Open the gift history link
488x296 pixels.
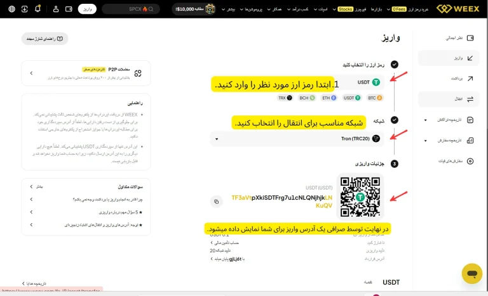click(34, 283)
